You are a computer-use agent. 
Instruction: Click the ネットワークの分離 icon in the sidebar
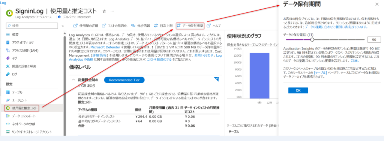click(x=8, y=124)
